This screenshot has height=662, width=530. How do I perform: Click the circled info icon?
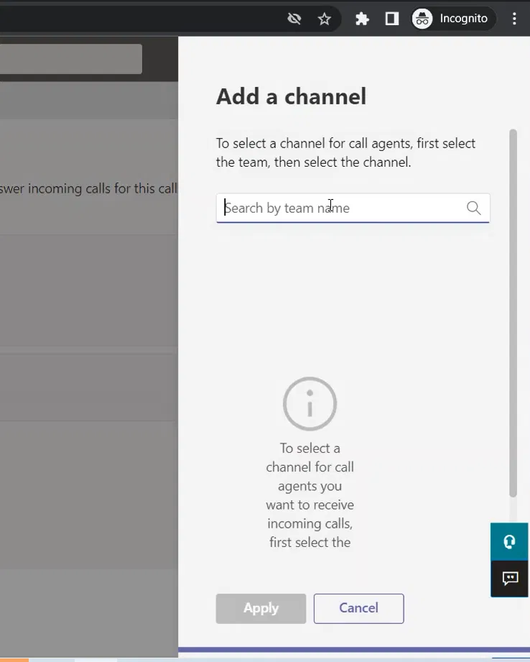point(310,404)
